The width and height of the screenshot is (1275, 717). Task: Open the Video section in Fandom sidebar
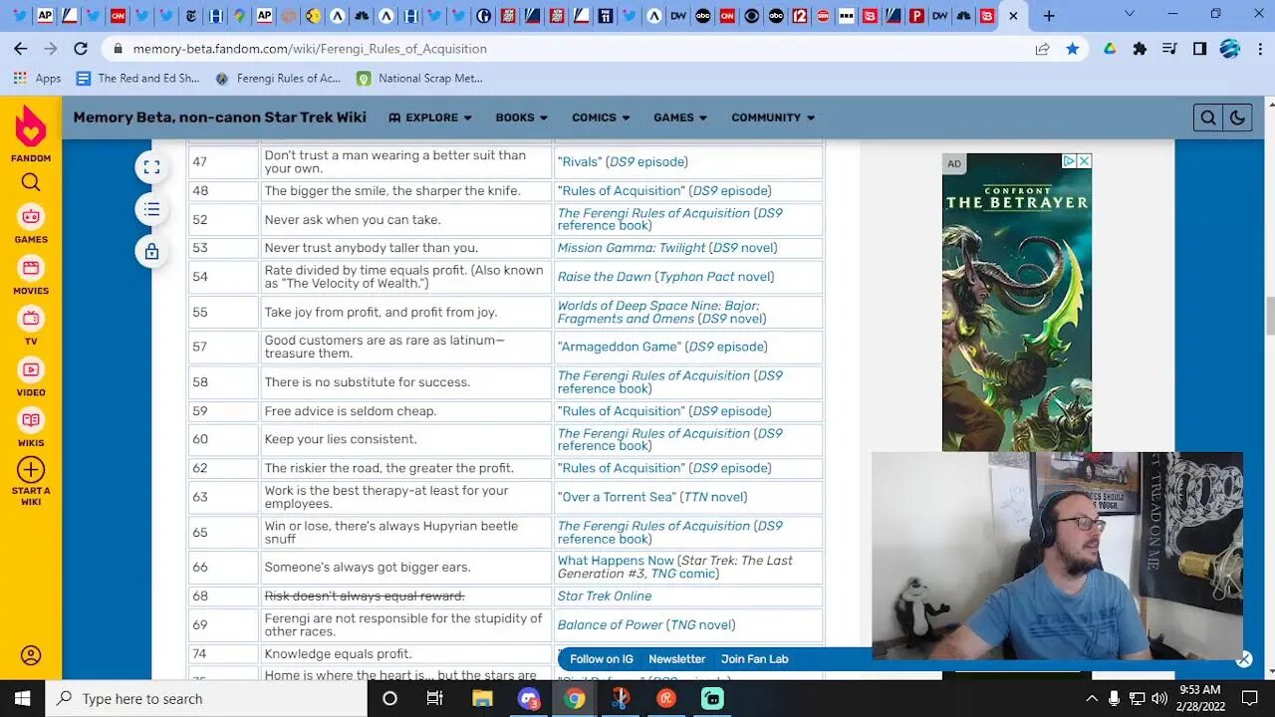(x=31, y=377)
